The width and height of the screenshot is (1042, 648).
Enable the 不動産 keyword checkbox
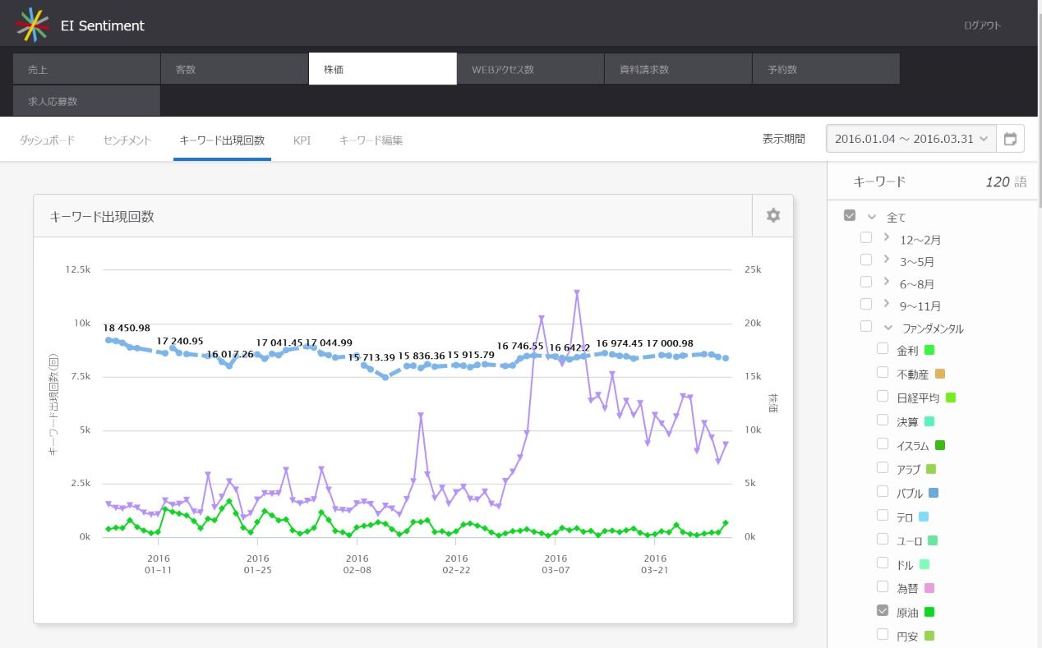(x=883, y=372)
